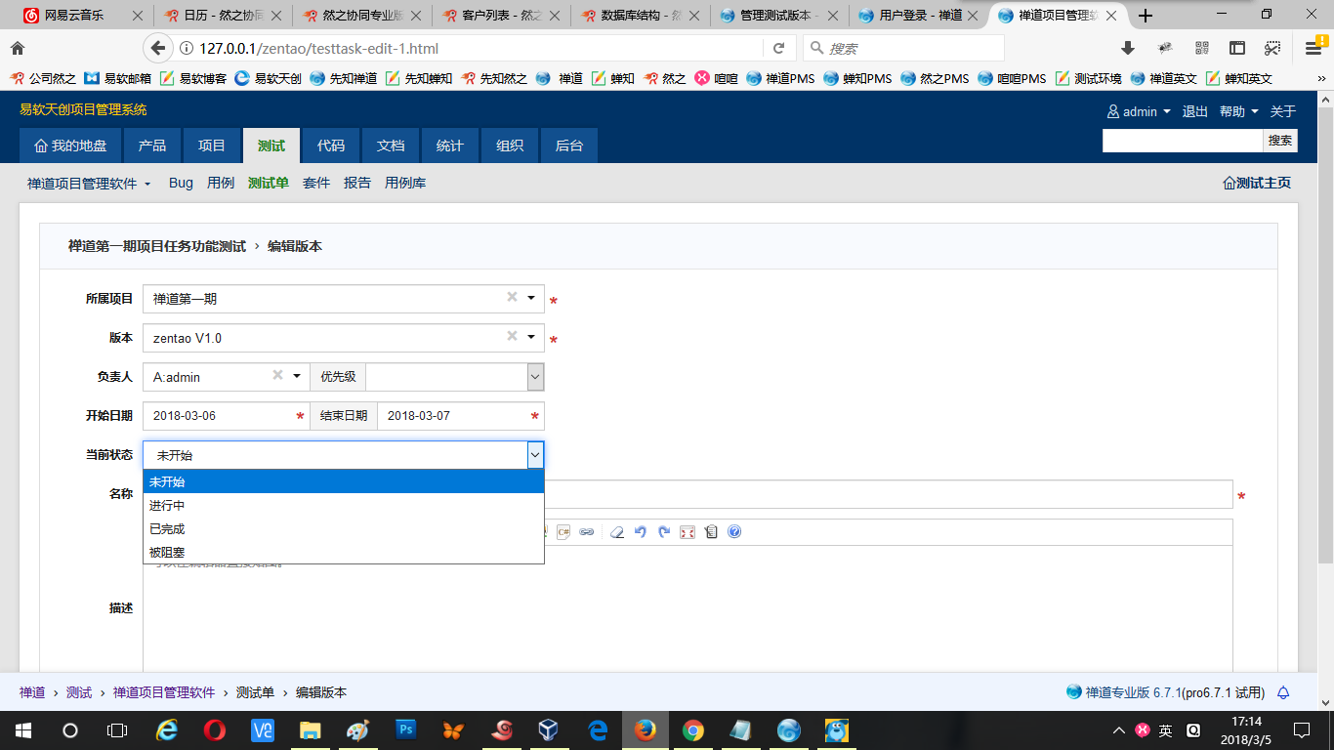Open Google Chrome from the taskbar

coord(693,729)
